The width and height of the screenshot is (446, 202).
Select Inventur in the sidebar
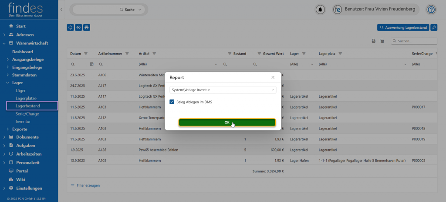23,121
